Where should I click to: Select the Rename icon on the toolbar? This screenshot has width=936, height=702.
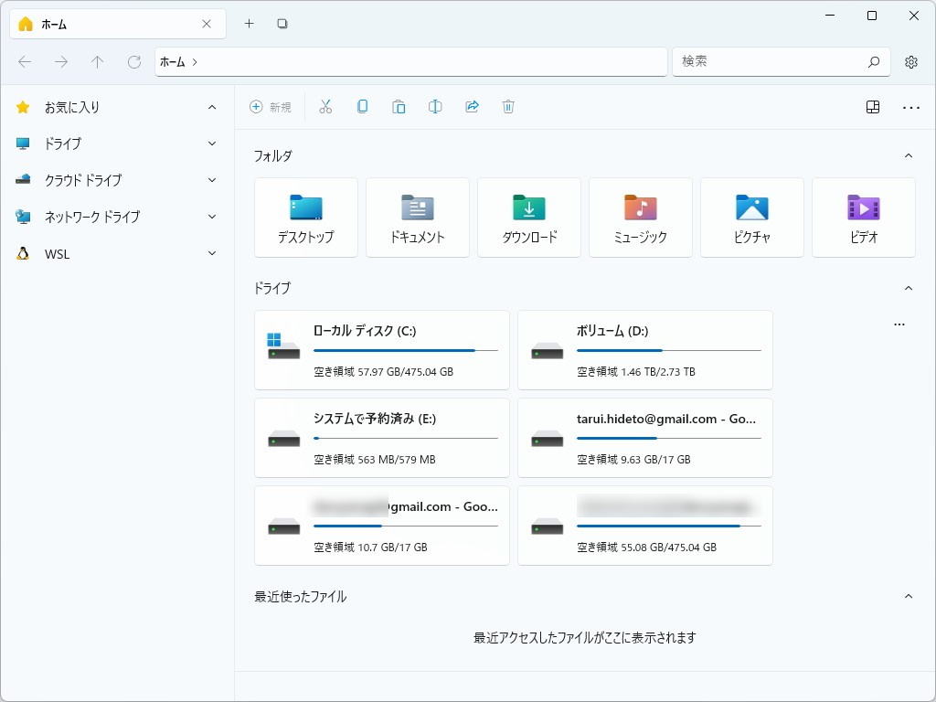(435, 106)
